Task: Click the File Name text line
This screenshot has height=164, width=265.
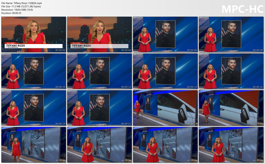Action: tap(22, 3)
